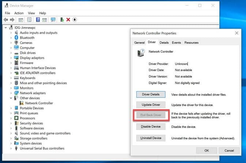The image size is (246, 163).
Task: Click the Back arrow in Device Manager toolbar
Action: click(6, 20)
